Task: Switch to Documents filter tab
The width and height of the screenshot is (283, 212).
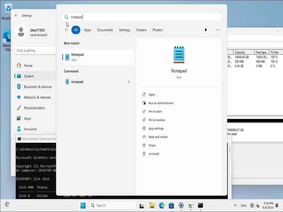Action: click(105, 30)
